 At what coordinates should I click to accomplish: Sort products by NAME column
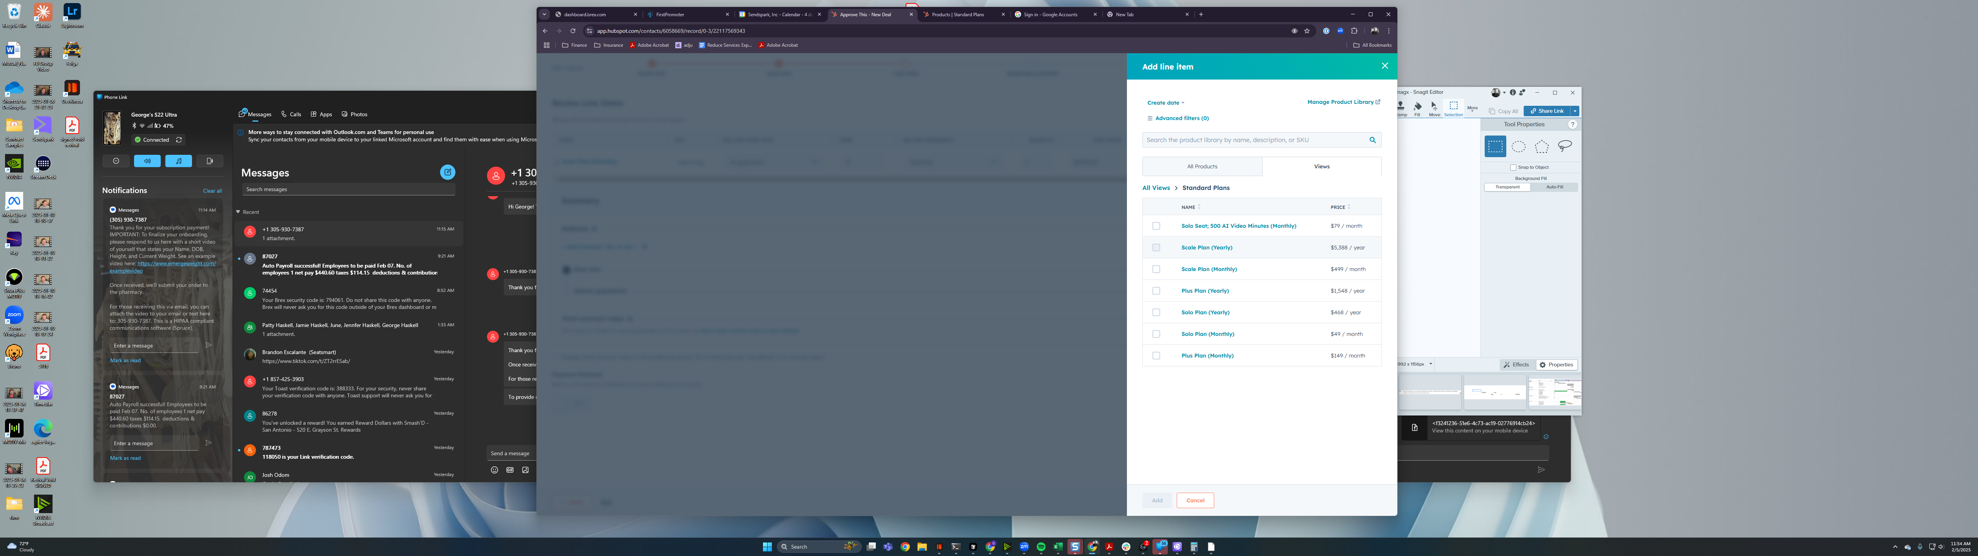coord(1191,207)
